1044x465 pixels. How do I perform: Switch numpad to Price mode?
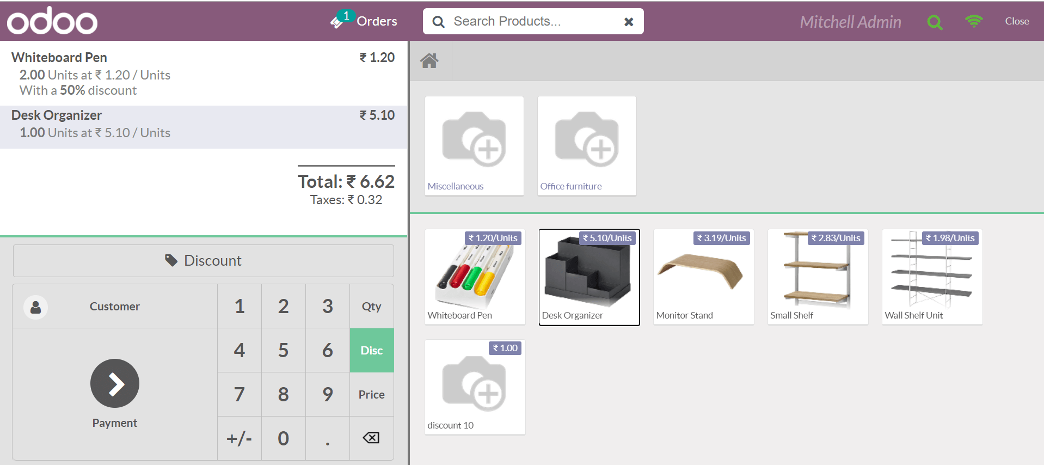[x=372, y=395]
